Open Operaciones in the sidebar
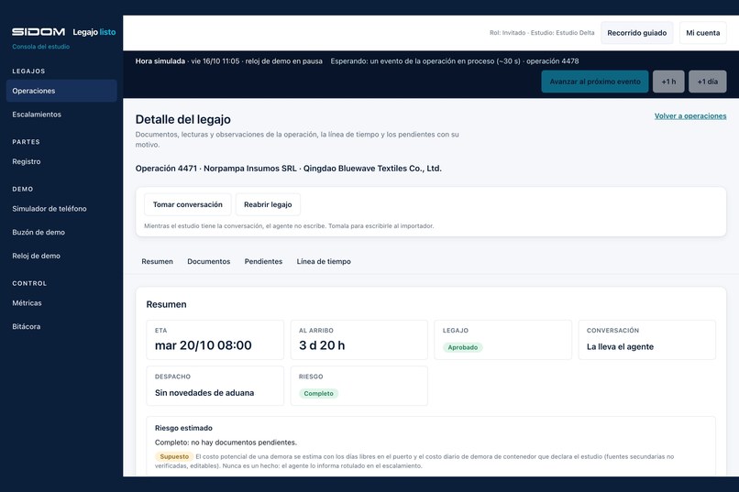The image size is (739, 492). [61, 91]
